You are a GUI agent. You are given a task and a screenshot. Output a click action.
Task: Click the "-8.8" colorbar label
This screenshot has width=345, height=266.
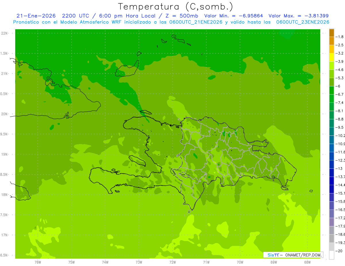click(x=340, y=119)
